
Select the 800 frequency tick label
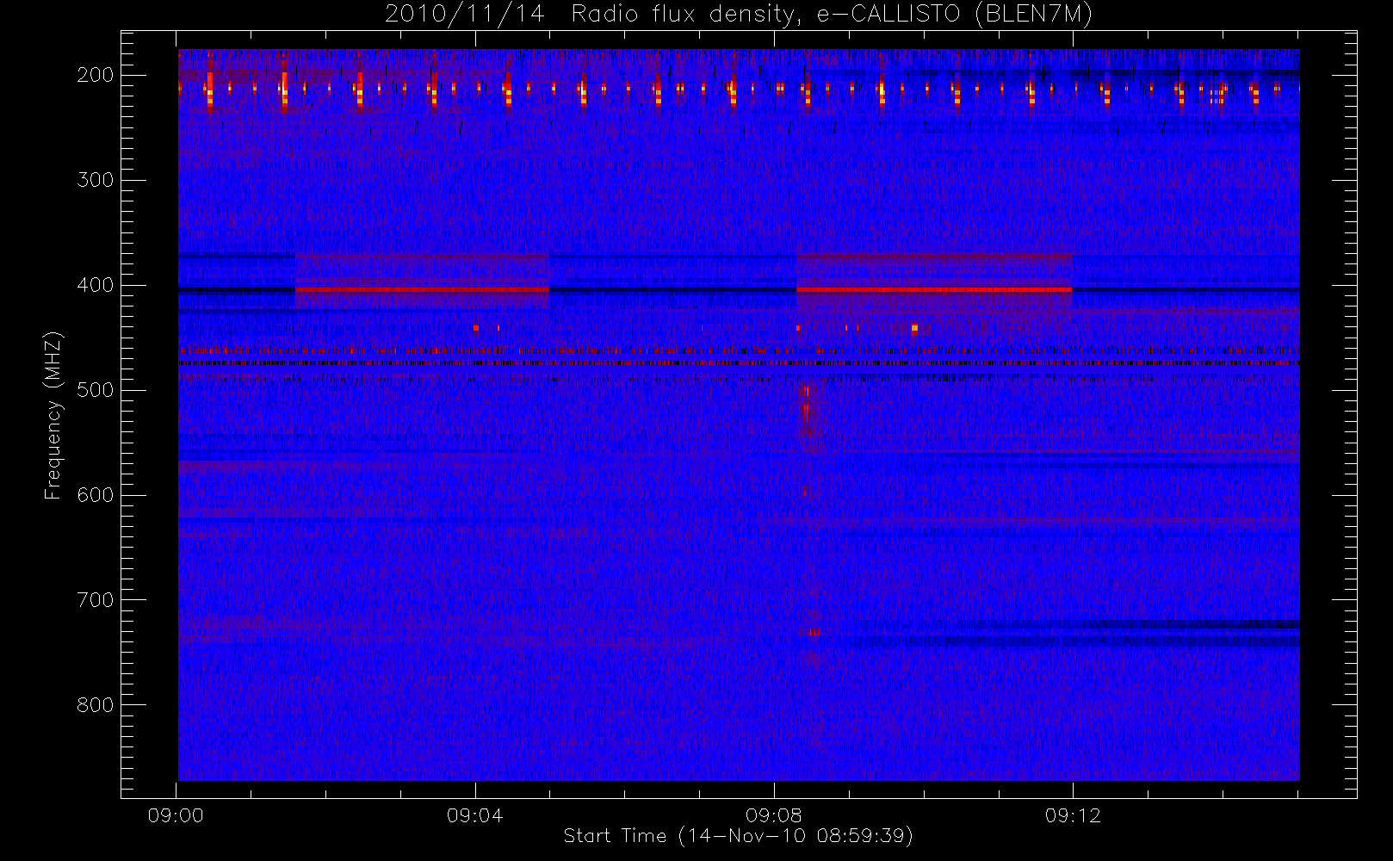pos(95,705)
